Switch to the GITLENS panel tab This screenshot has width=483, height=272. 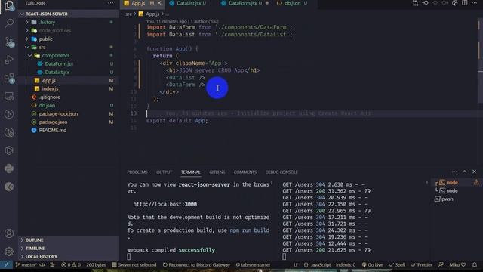point(217,172)
